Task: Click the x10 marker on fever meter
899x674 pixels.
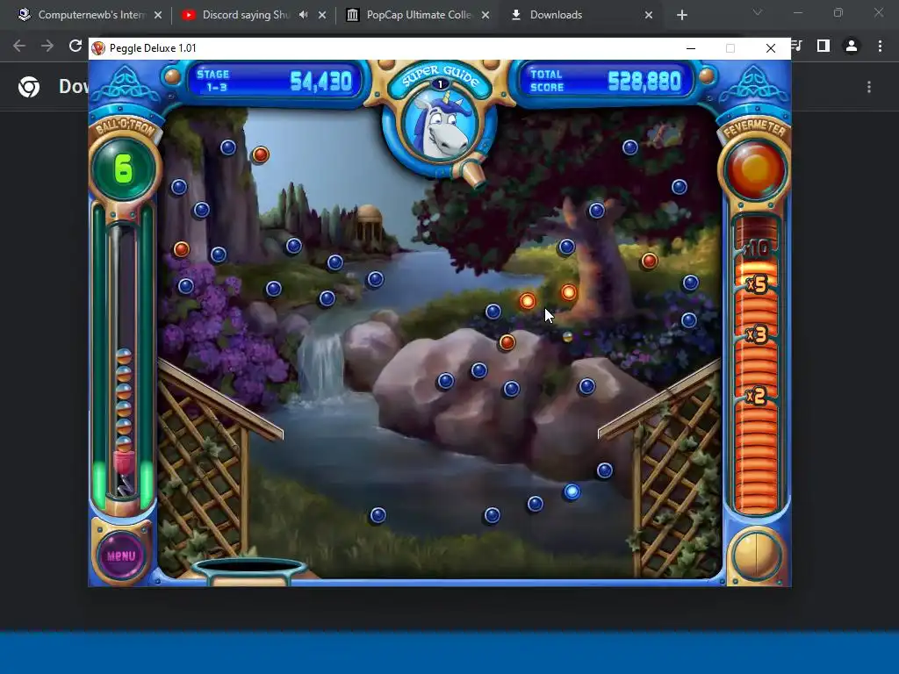Action: [757, 248]
